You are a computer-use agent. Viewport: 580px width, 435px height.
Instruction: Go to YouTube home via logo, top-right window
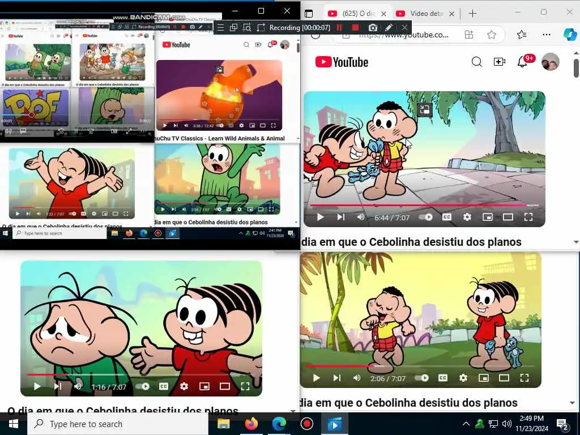pyautogui.click(x=342, y=62)
